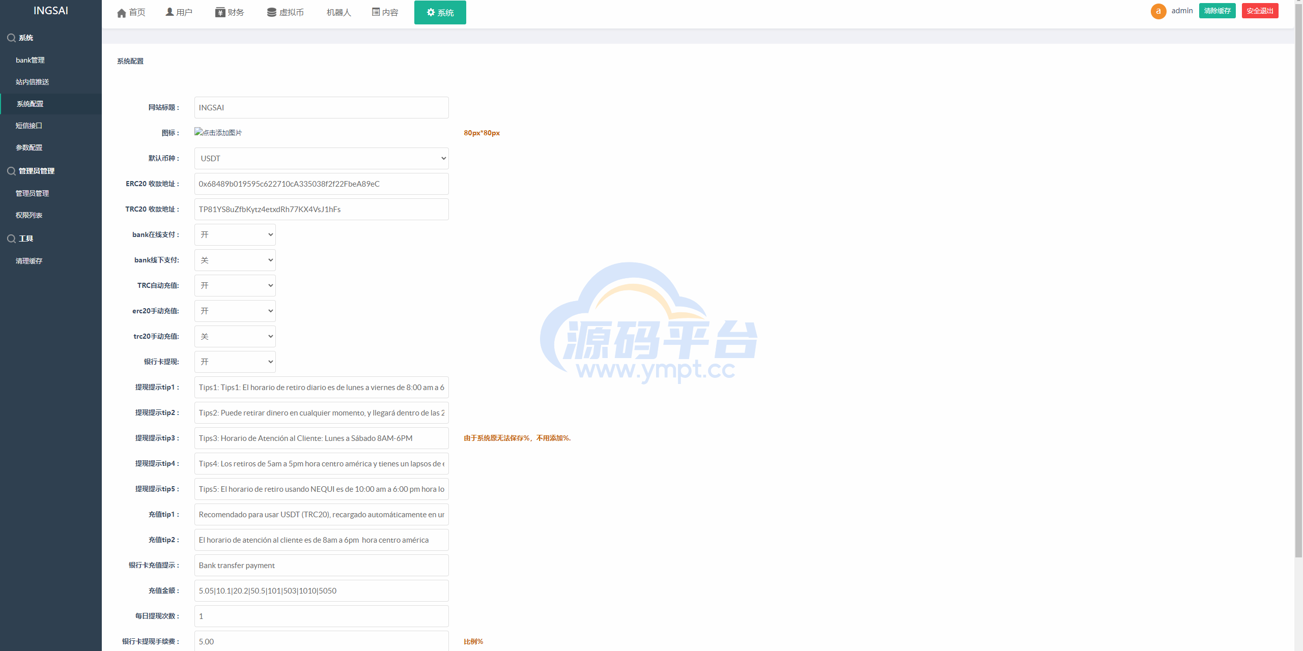Click the gear icon in the 系统 tab
Image resolution: width=1303 pixels, height=651 pixels.
click(x=431, y=12)
